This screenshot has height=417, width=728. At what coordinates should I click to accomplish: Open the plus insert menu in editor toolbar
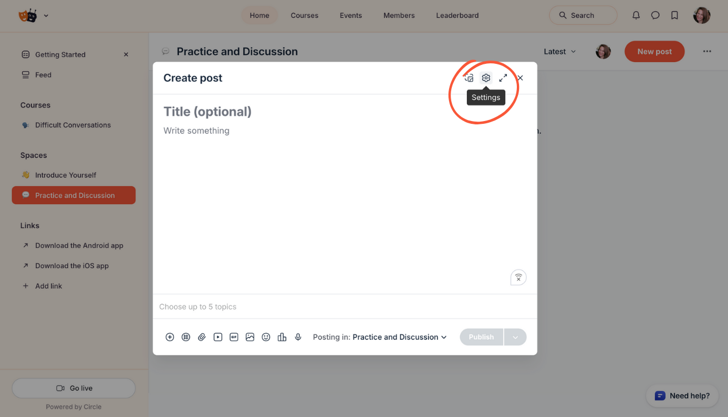point(170,337)
